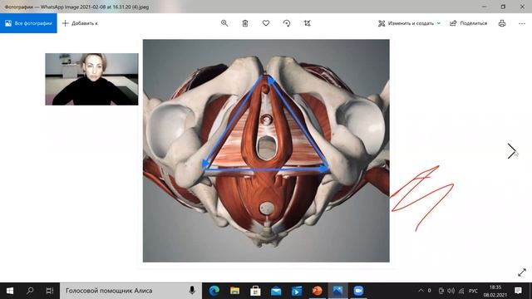This screenshot has height=299, width=532.
Task: Open taskbar search magnifier
Action: pos(30,291)
